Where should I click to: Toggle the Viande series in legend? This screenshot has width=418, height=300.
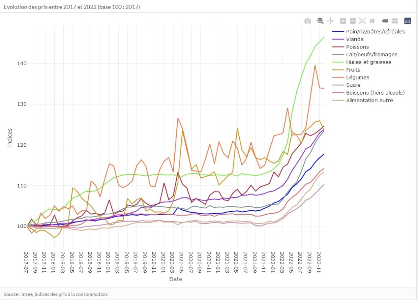click(354, 39)
